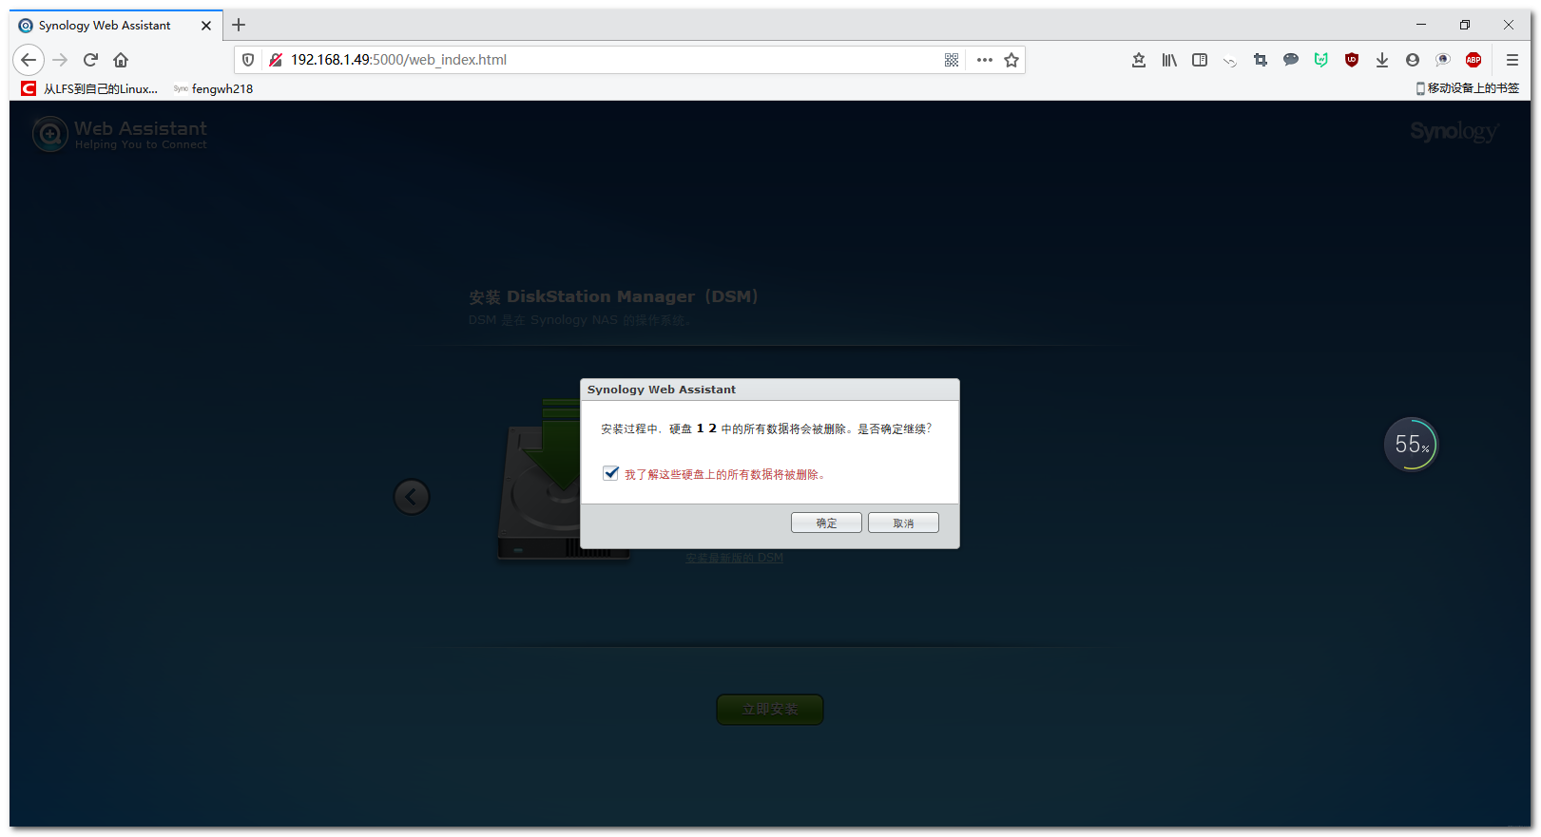Go forward one page
The image size is (1541, 837).
60,60
